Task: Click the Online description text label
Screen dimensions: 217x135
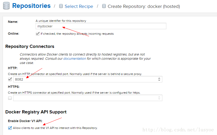Action: [x=77, y=34]
